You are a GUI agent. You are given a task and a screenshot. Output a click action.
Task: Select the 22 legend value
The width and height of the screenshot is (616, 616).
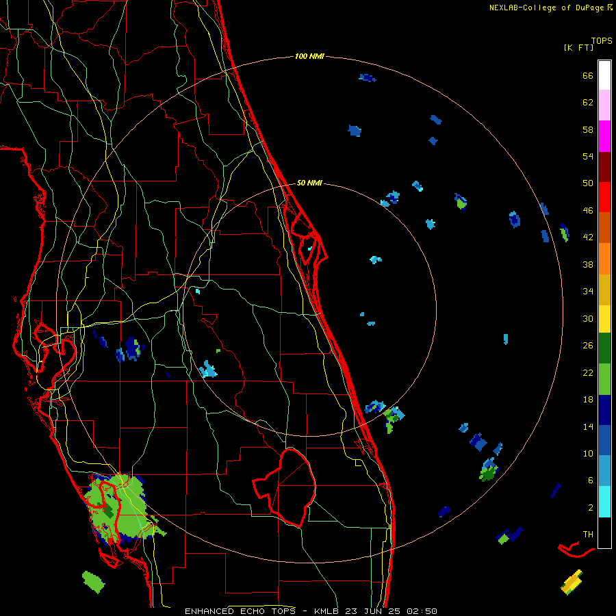(x=588, y=373)
